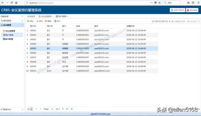Reload the page in the browser
The height and width of the screenshot is (116, 201).
click(12, 3)
